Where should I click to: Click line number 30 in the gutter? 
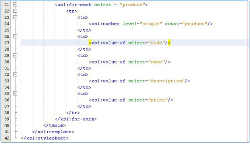click(x=7, y=62)
